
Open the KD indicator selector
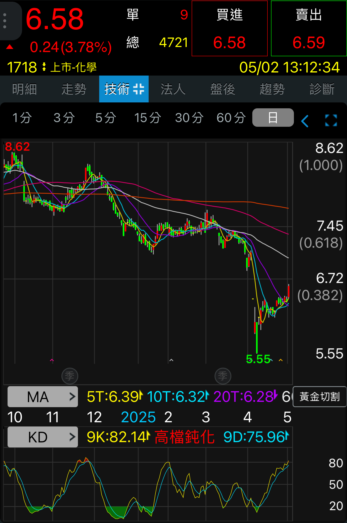(43, 437)
